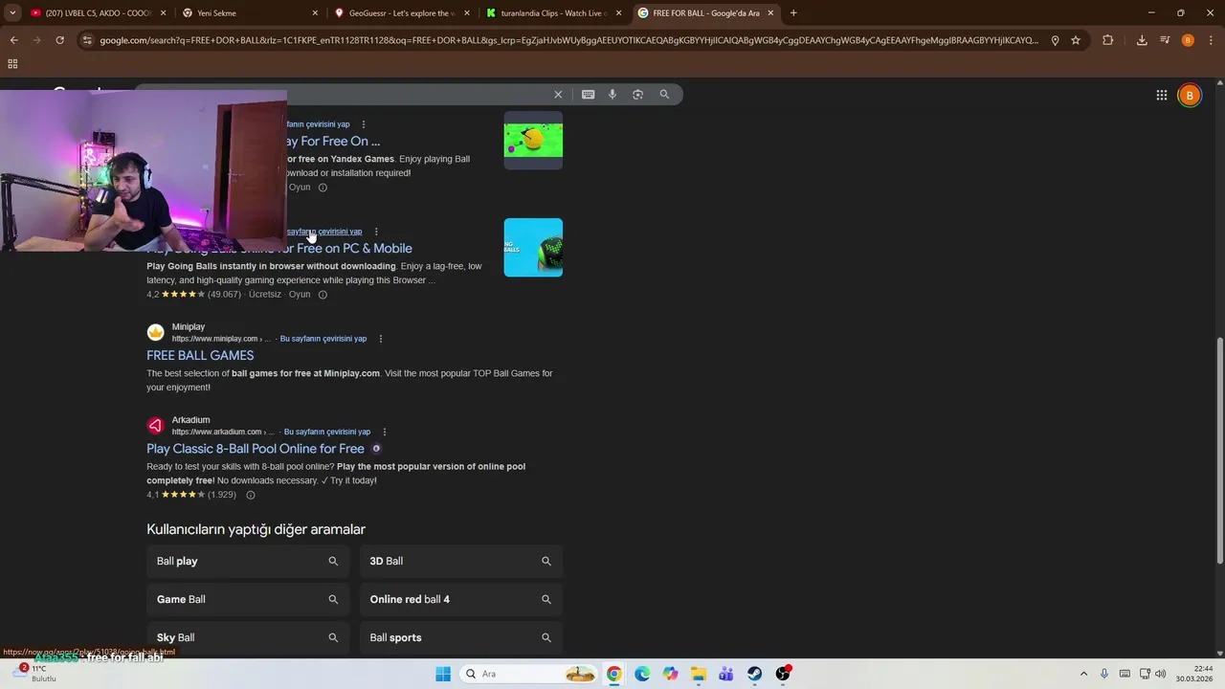Open Steam from the taskbar
The image size is (1225, 689).
click(755, 674)
